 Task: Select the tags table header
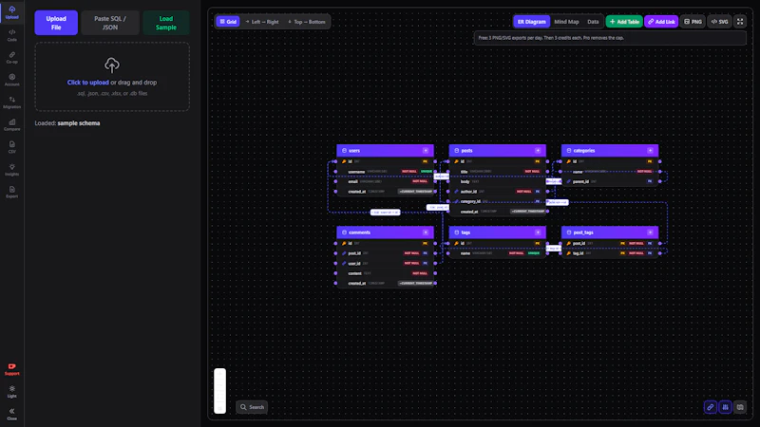pos(497,232)
